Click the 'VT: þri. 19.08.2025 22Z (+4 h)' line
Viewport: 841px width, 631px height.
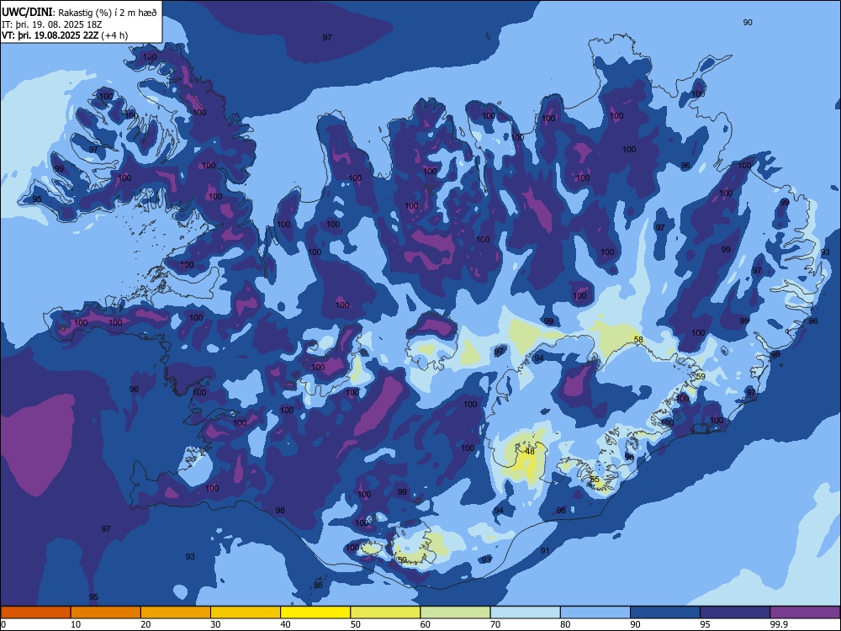65,35
